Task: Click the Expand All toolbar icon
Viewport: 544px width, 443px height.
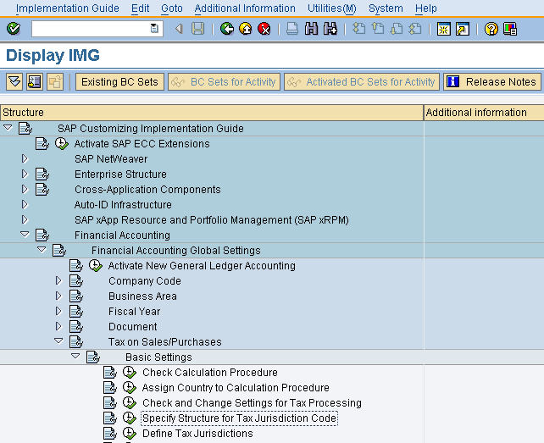Action: pos(14,82)
